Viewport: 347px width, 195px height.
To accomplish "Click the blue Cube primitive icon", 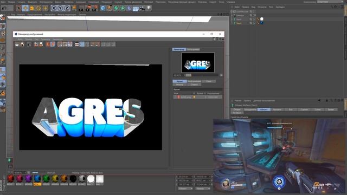I will pos(103,8).
